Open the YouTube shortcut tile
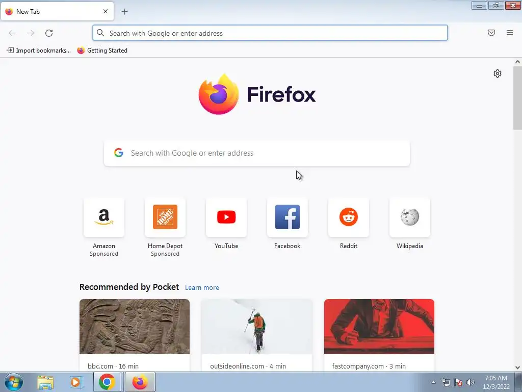The width and height of the screenshot is (522, 392). pos(226,217)
